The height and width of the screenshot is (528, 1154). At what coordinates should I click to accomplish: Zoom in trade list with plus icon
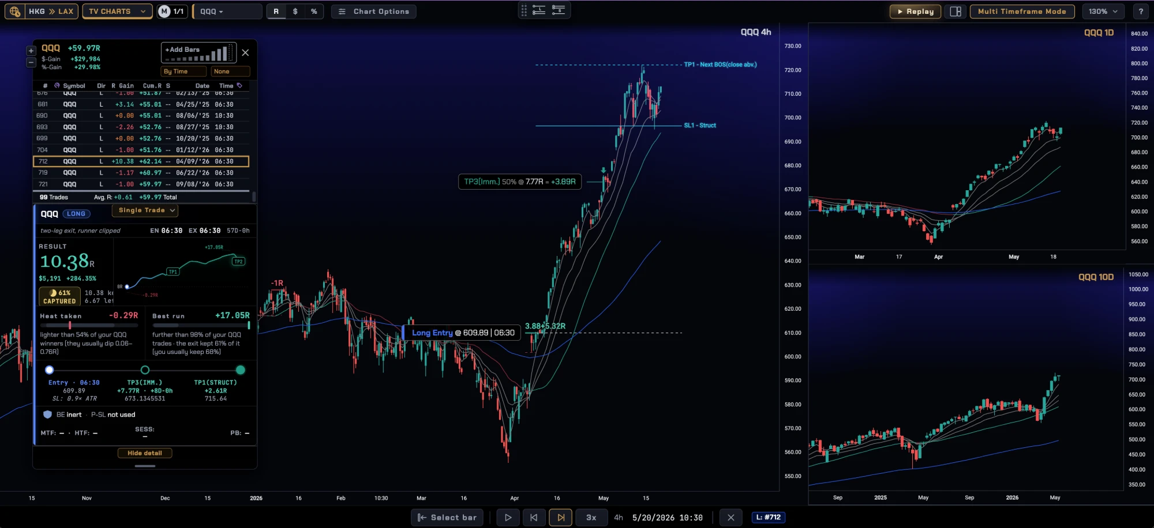pos(31,51)
